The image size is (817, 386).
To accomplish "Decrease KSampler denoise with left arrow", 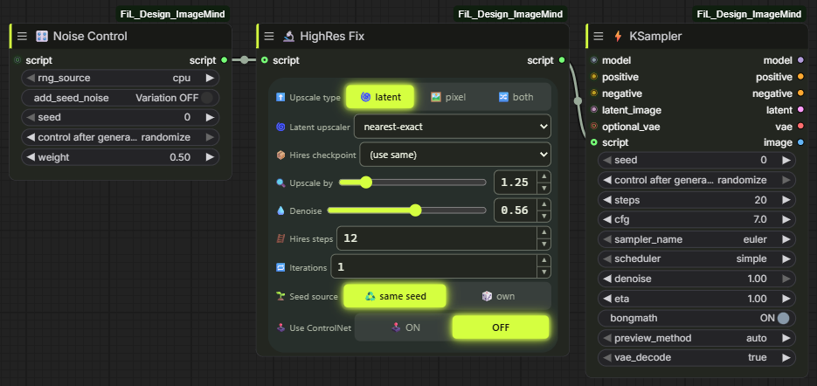I will click(x=607, y=279).
